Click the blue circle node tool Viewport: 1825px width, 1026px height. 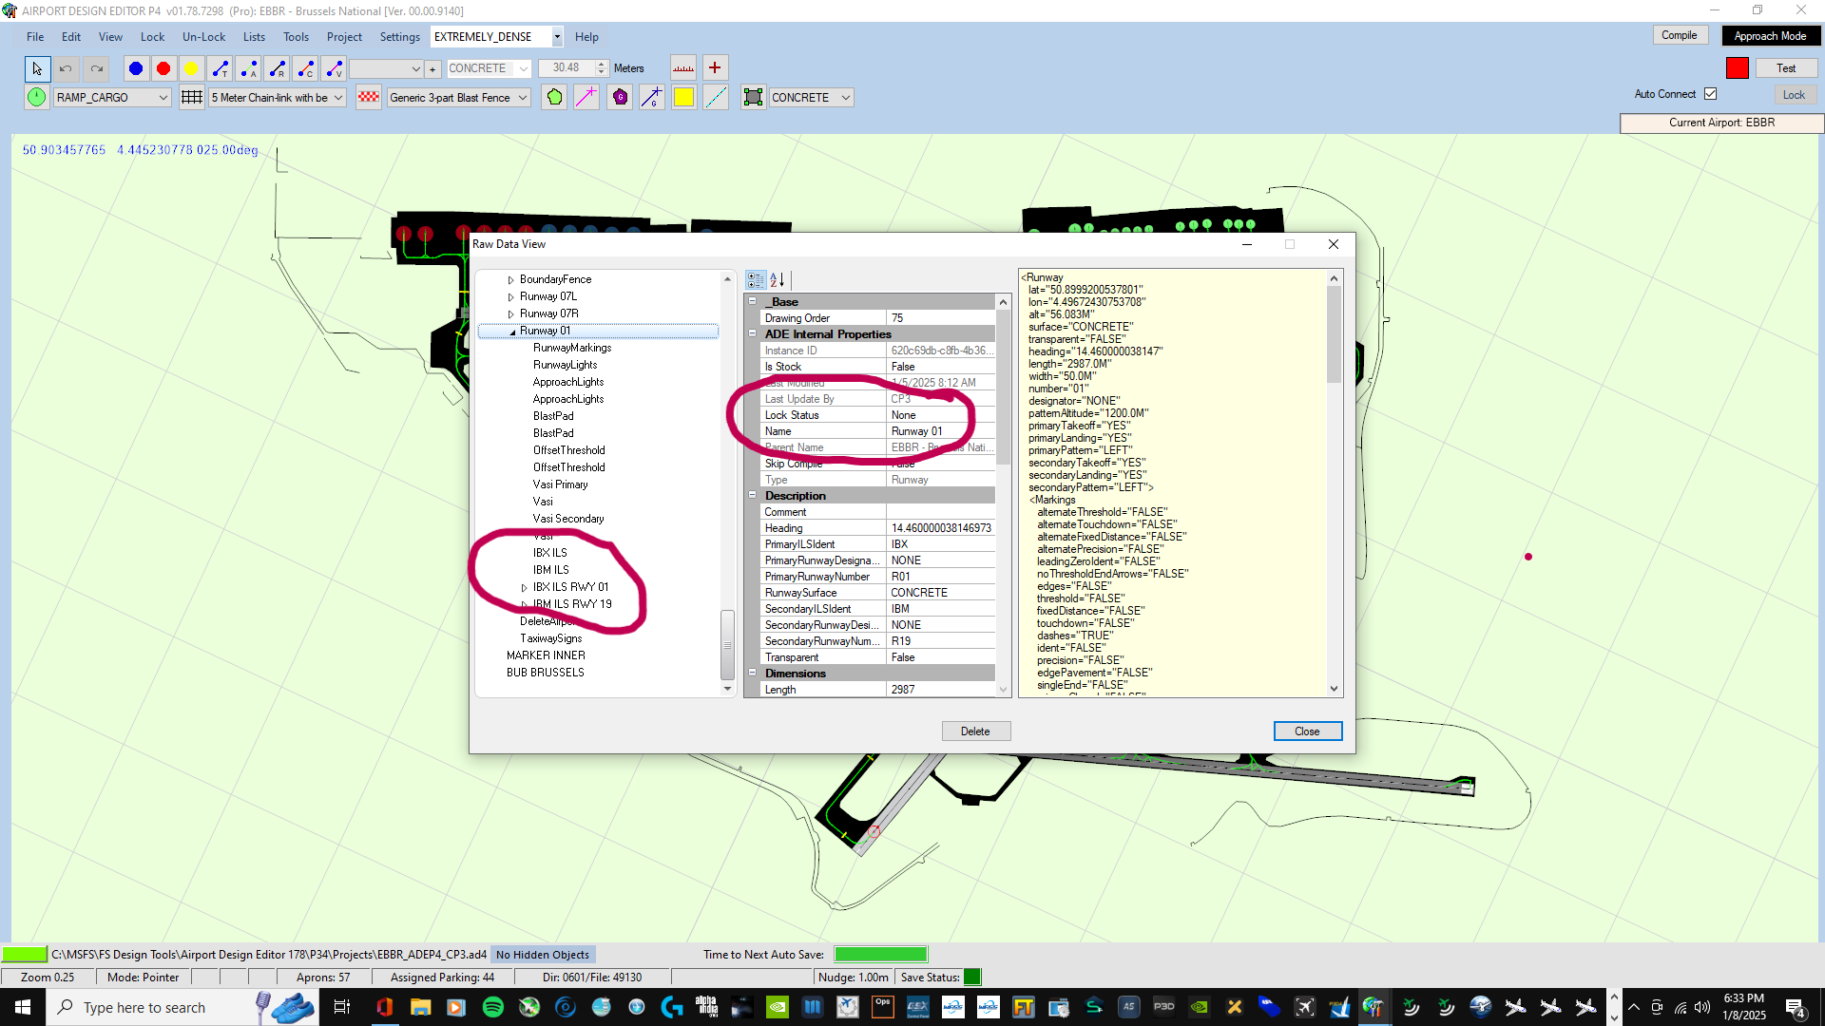pyautogui.click(x=136, y=68)
